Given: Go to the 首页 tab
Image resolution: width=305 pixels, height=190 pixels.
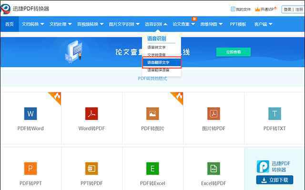Looking at the screenshot, I should point(10,24).
